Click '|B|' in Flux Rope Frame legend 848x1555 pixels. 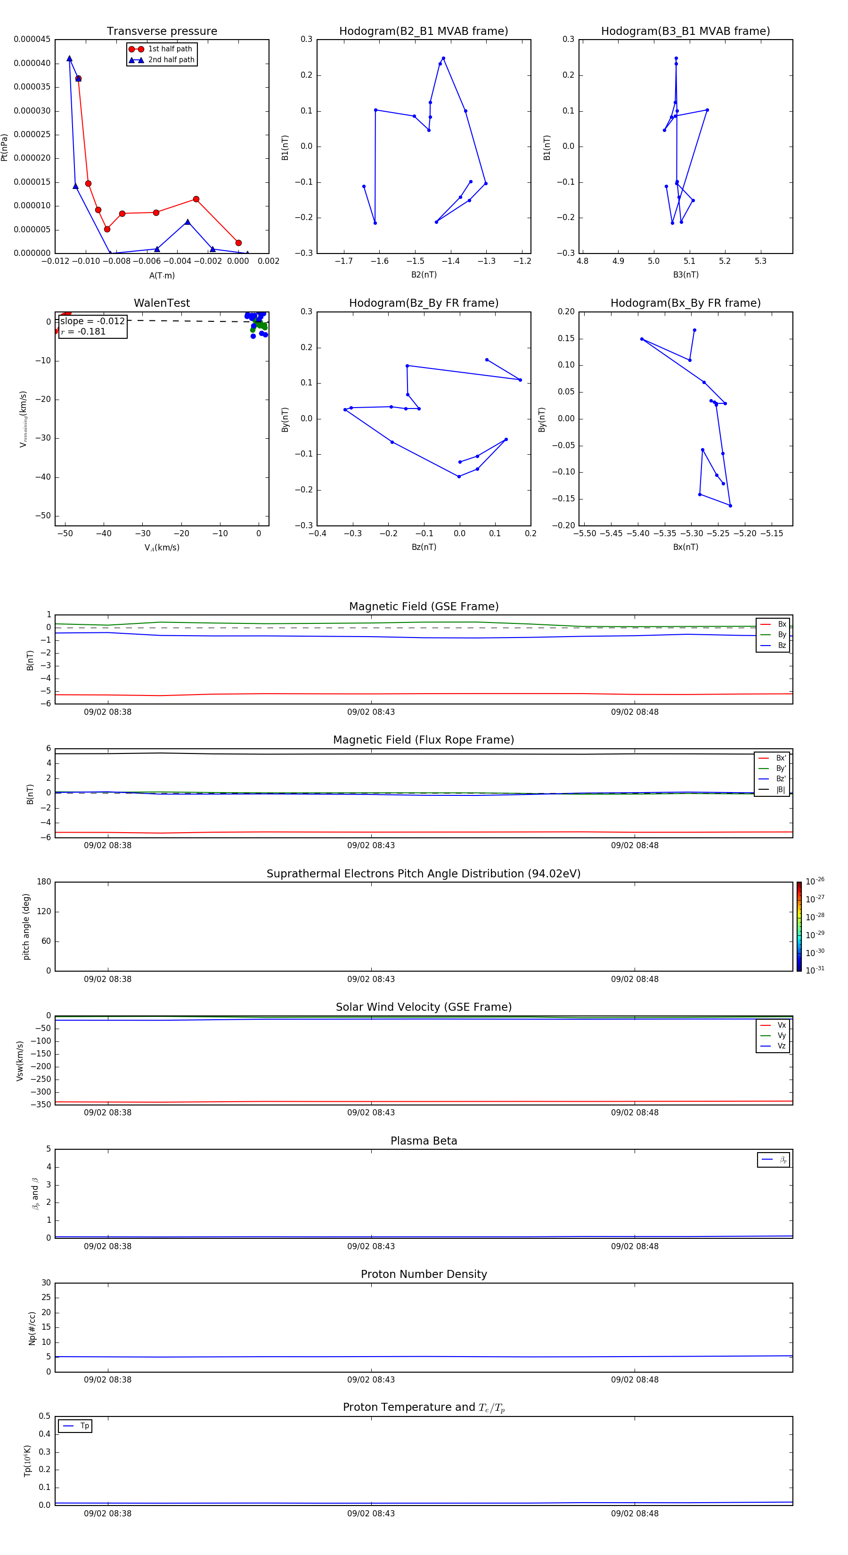pyautogui.click(x=781, y=790)
